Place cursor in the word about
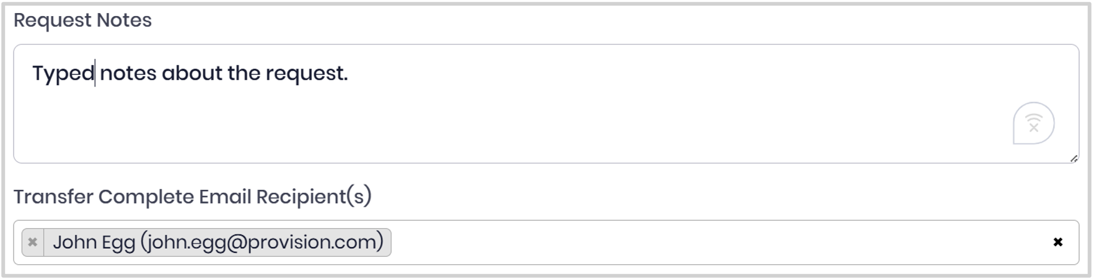 click(192, 74)
